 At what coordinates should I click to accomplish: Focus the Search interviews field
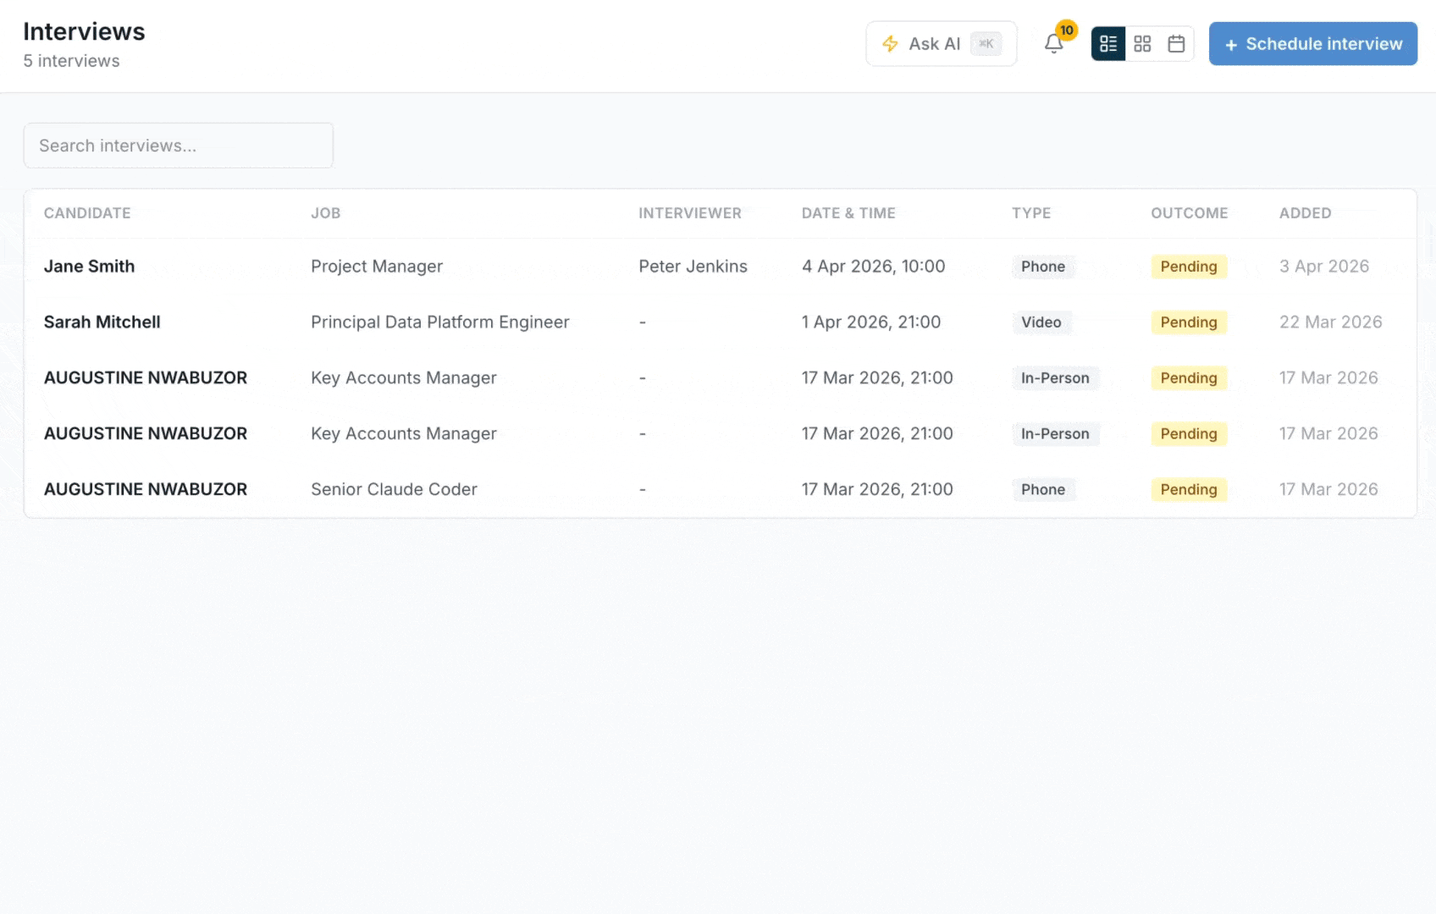(x=178, y=146)
